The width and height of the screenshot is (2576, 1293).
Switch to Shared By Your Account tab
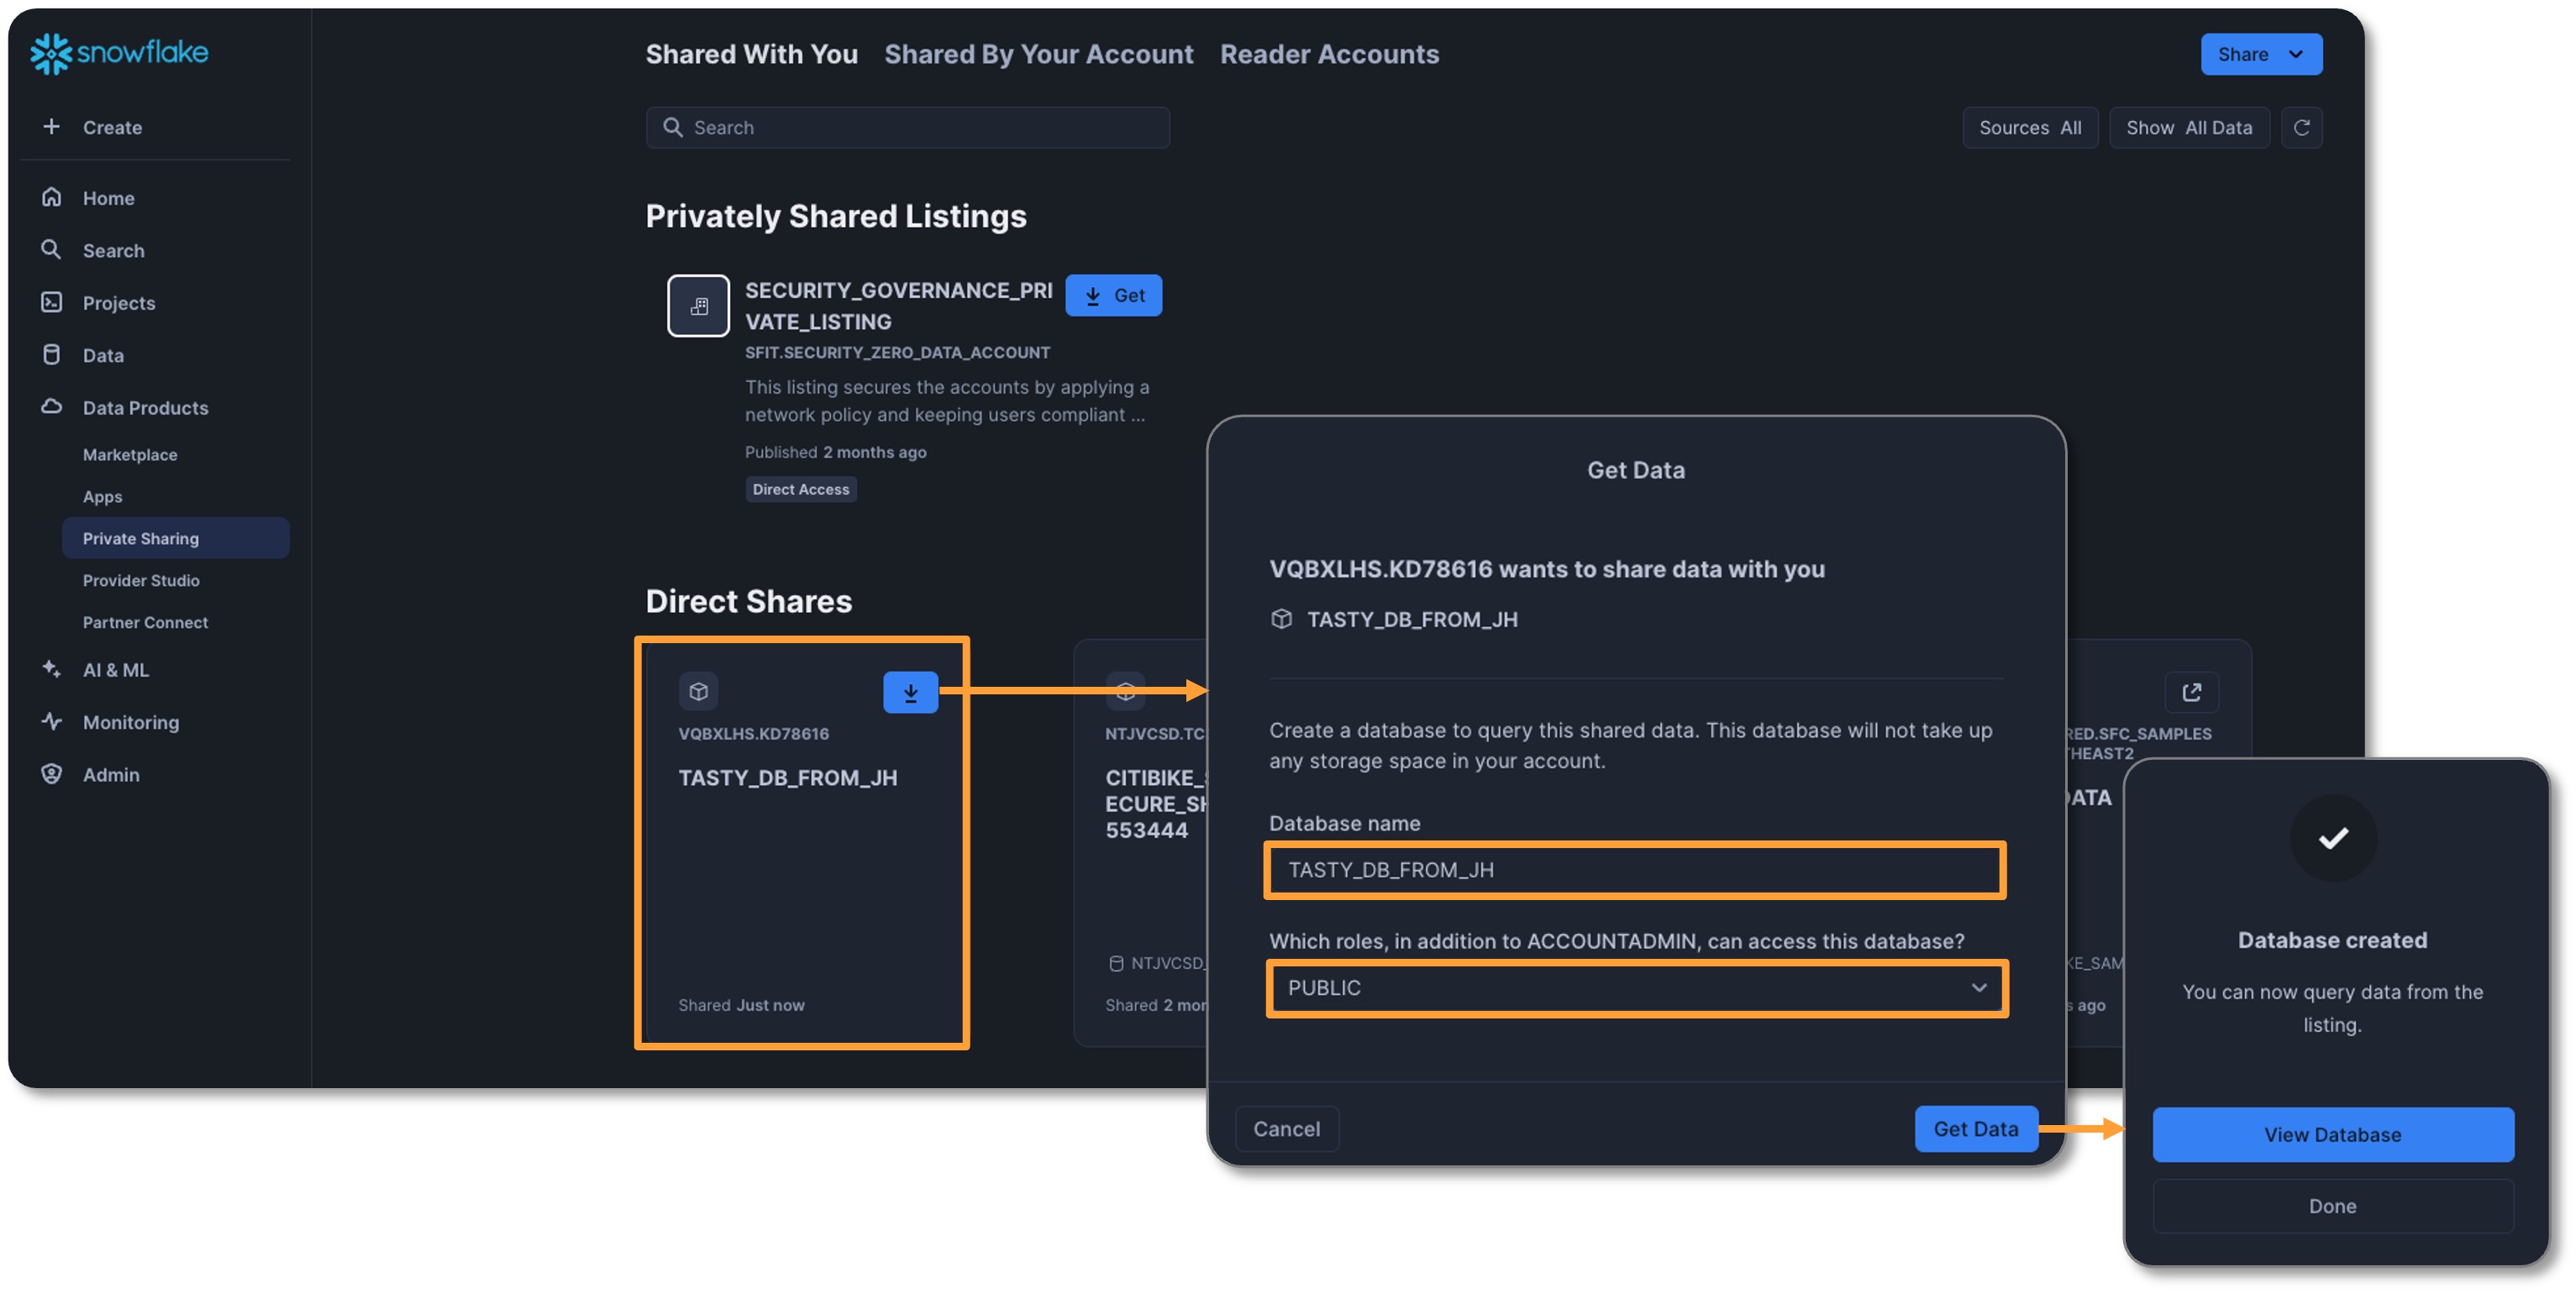[1038, 54]
